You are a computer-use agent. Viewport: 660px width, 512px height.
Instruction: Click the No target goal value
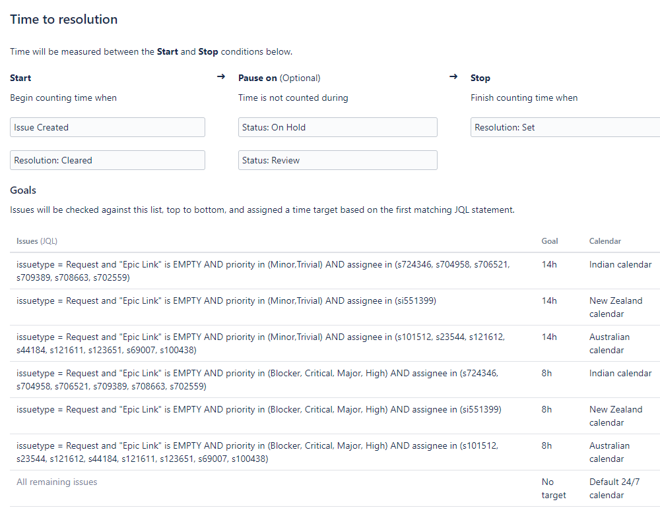pyautogui.click(x=554, y=488)
